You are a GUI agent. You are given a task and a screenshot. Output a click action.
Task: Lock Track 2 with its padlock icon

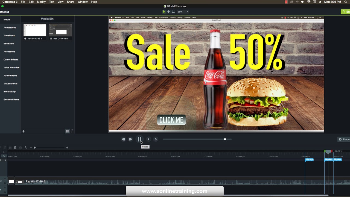tap(5, 182)
